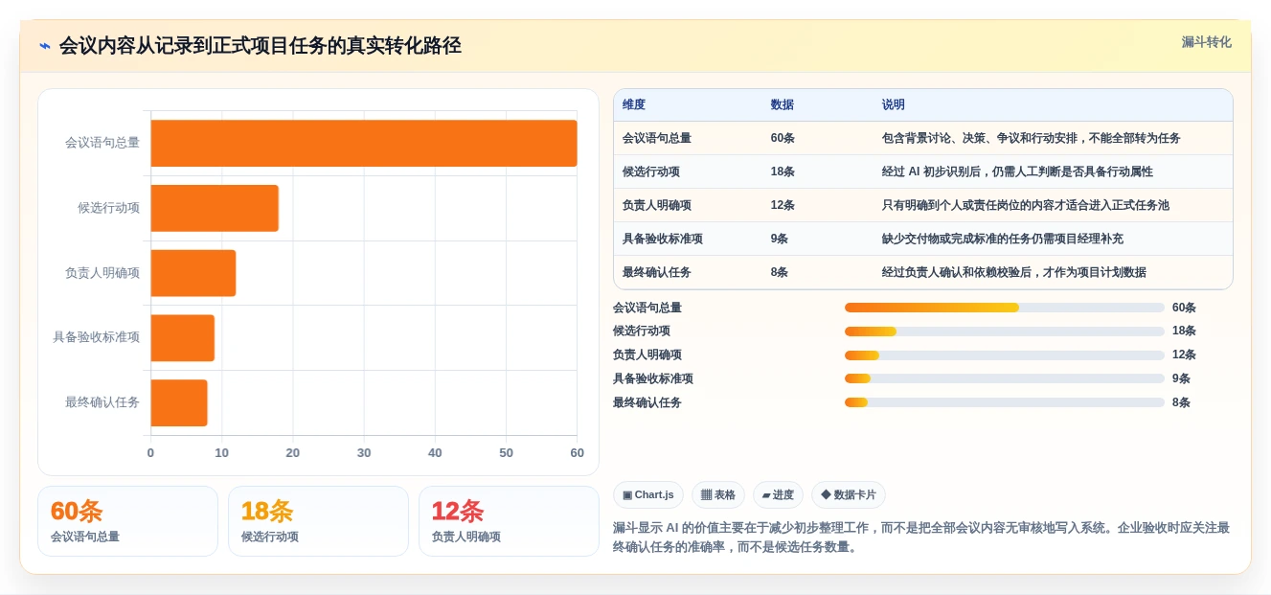Click the 负责人明确项 progress bar
Image resolution: width=1271 pixels, height=595 pixels.
pyautogui.click(x=1005, y=355)
